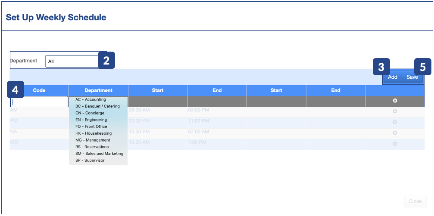Pick MG - Management from the list

[x=93, y=140]
